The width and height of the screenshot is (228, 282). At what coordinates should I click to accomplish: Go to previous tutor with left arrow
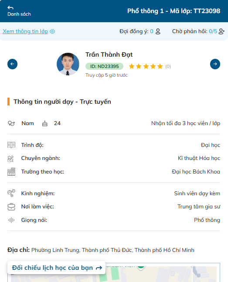12,64
